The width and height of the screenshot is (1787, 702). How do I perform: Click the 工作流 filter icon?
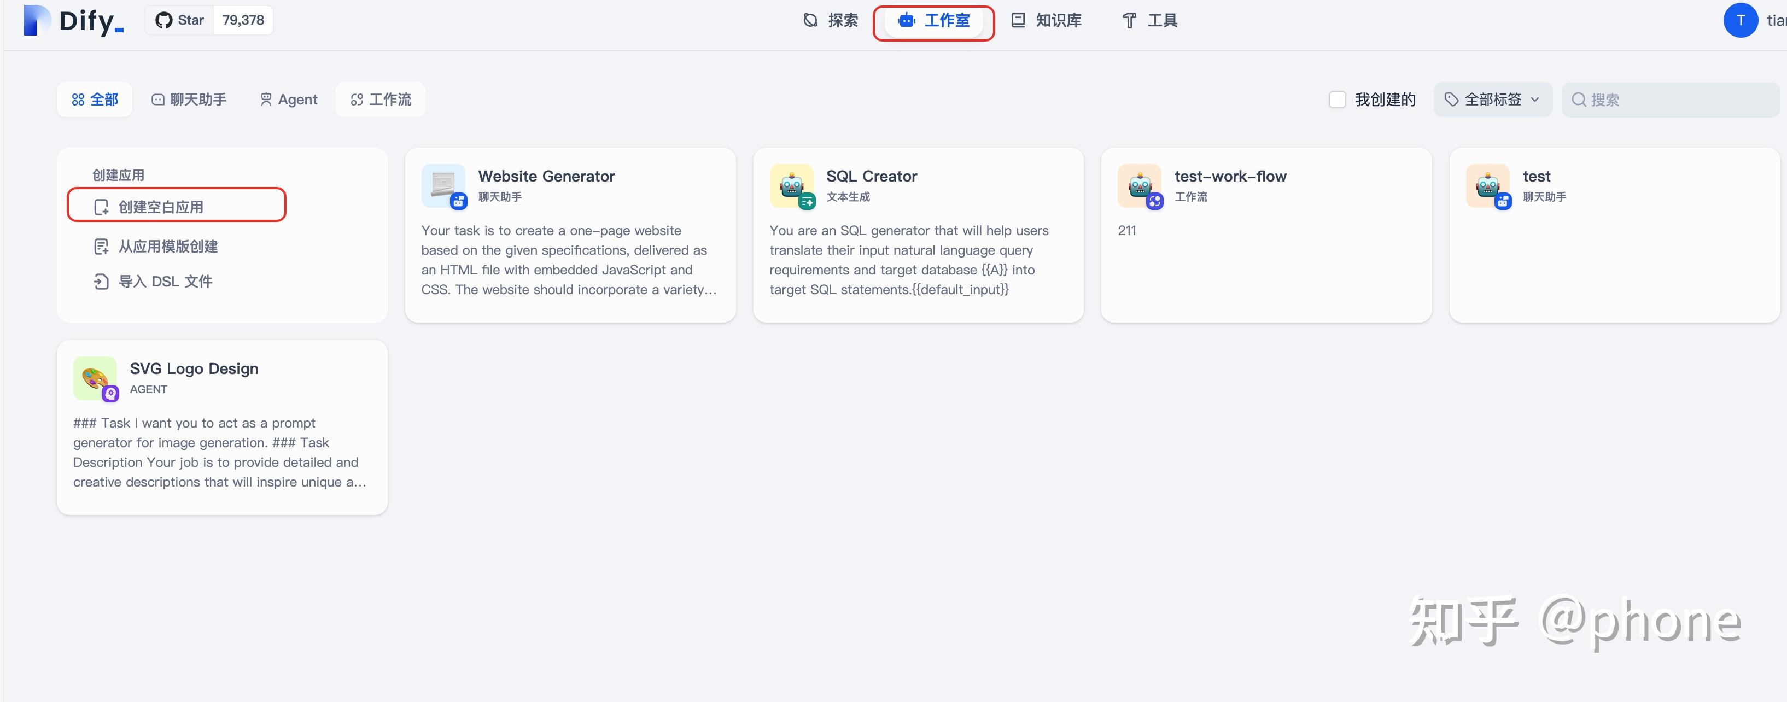(357, 100)
